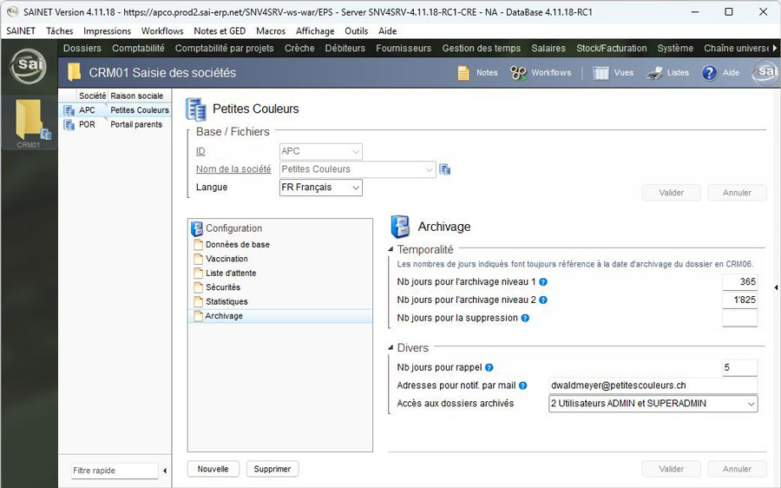This screenshot has width=781, height=488.
Task: Open the Macros menu
Action: [x=271, y=31]
